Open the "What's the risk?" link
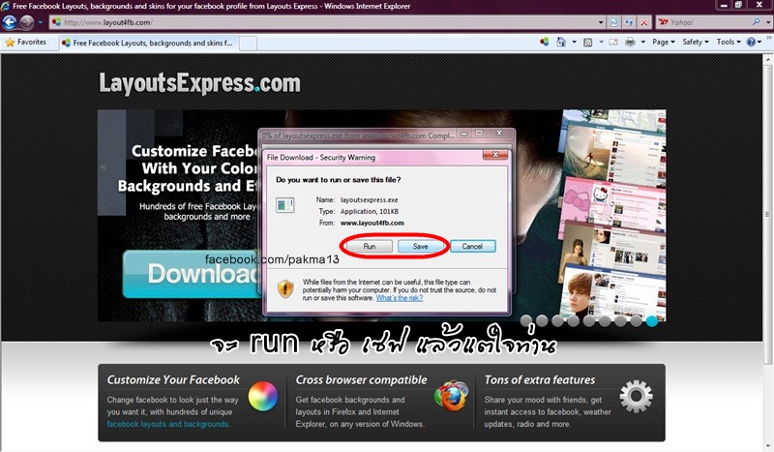Image resolution: width=774 pixels, height=452 pixels. click(x=400, y=298)
